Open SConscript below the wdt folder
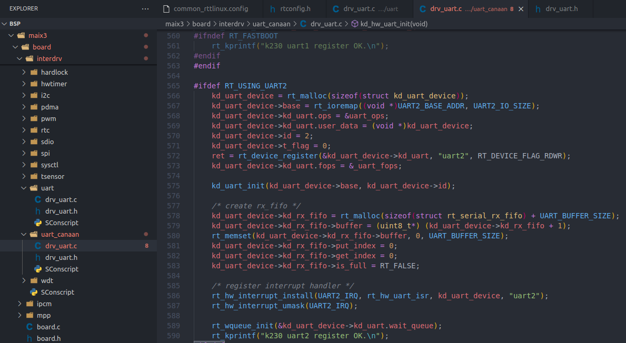The image size is (626, 343). (x=57, y=292)
